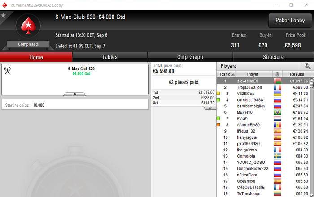Screen dimensions: 314x197
Task: Click the country globe column icon
Action: coord(277,74)
